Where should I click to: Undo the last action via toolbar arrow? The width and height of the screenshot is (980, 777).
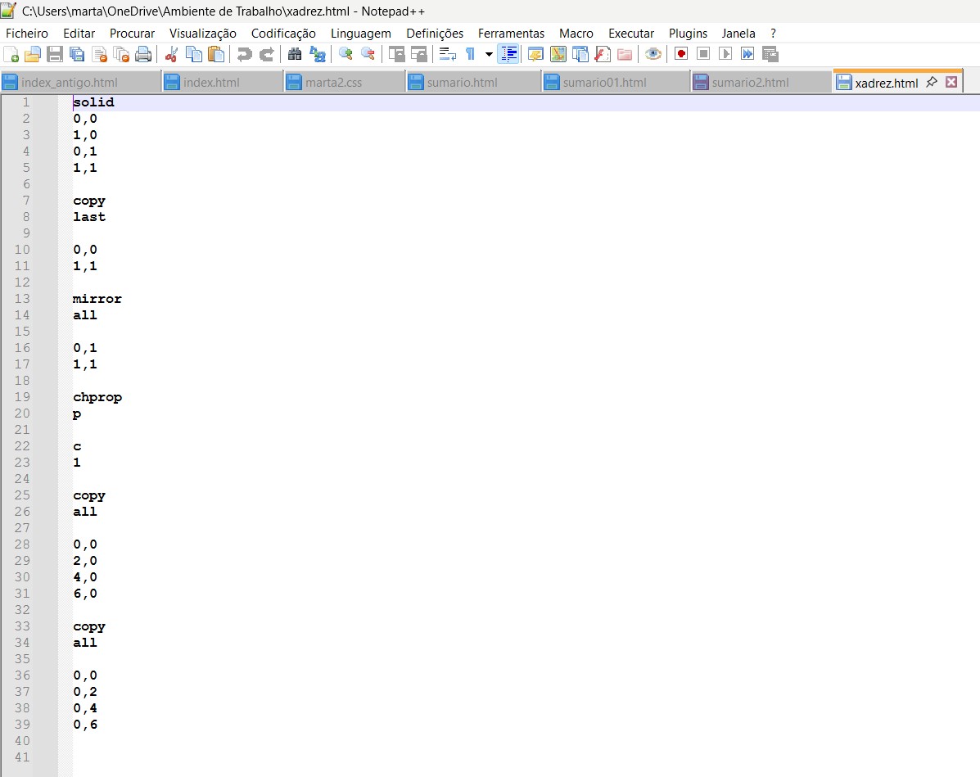tap(244, 54)
